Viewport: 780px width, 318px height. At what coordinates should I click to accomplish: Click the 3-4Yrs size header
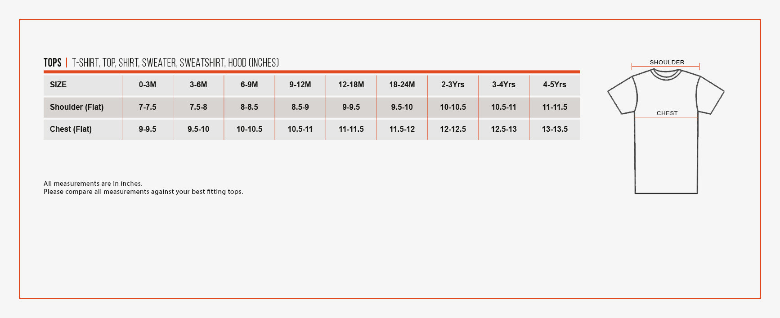coord(504,85)
